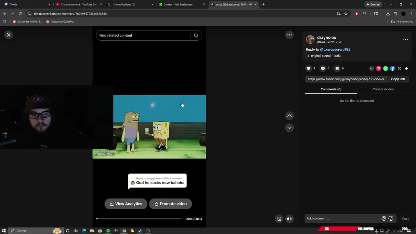Click the Post comment button
The width and height of the screenshot is (416, 234).
(x=405, y=218)
